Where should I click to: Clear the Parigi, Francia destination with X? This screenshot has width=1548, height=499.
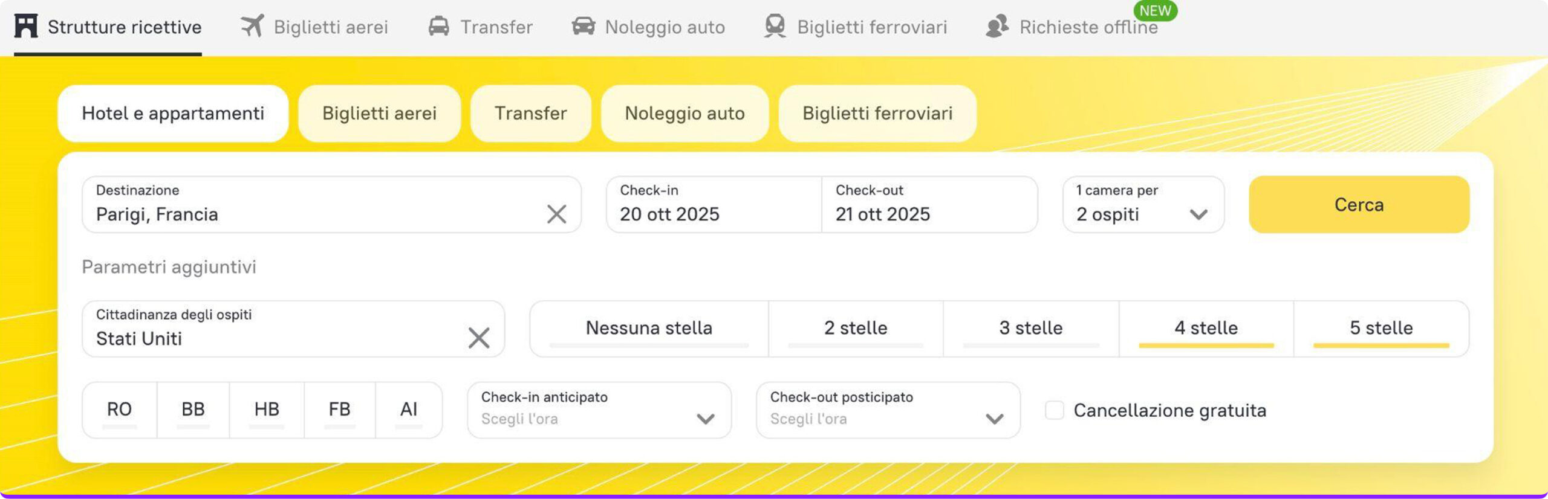click(556, 214)
